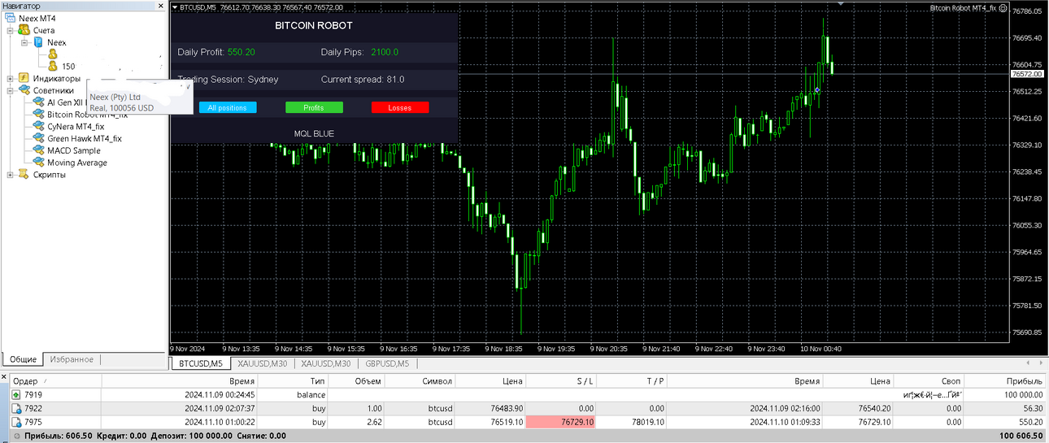1049x443 pixels.
Task: Click the red-highlighted S/L cell 76729.10
Action: 561,422
